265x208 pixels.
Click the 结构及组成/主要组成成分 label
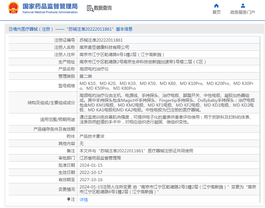point(51,103)
